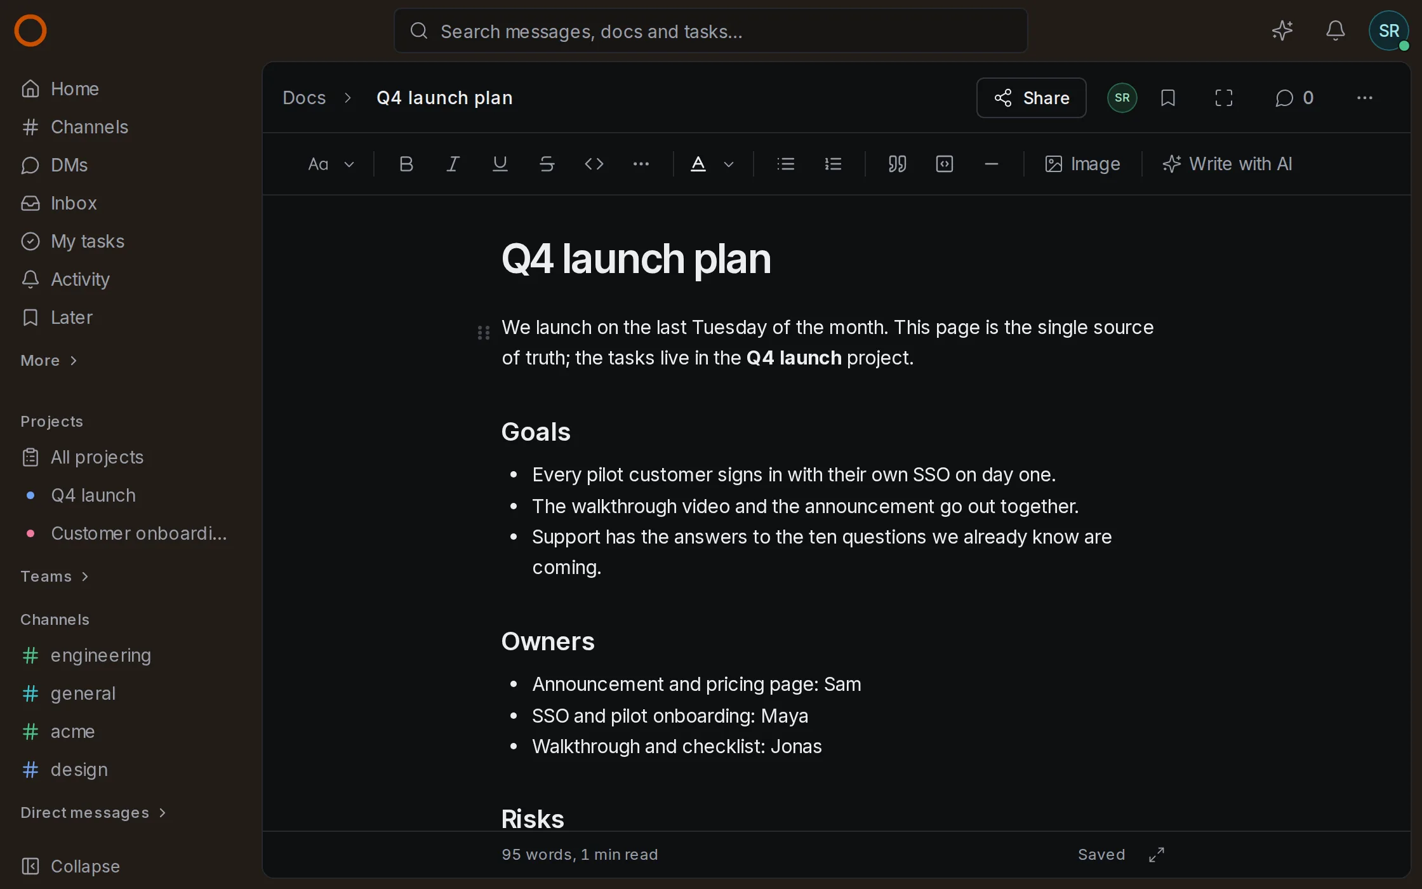Open the text color dropdown arrow
The image size is (1422, 889).
tap(729, 164)
